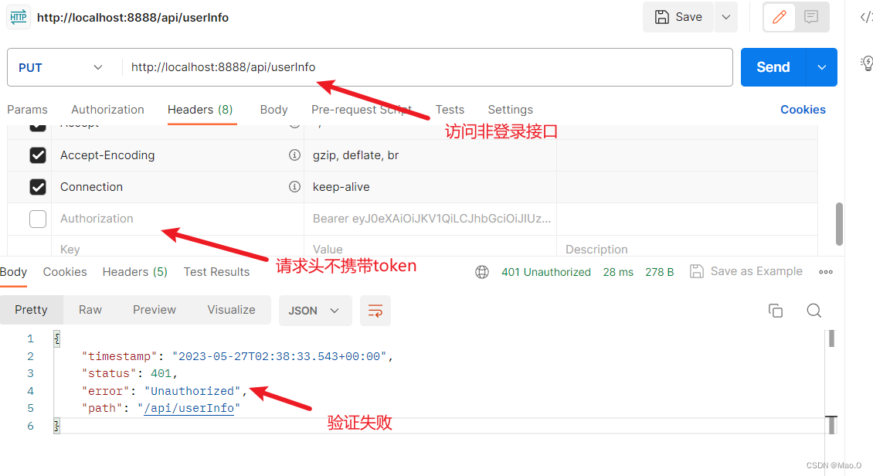Open the Cookies link
This screenshot has width=873, height=476.
pos(803,110)
